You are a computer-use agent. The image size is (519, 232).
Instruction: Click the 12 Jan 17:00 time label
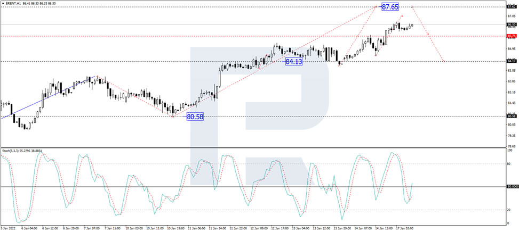pyautogui.click(x=280, y=228)
